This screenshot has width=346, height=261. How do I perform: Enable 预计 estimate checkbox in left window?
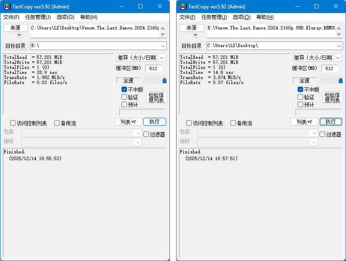(124, 104)
